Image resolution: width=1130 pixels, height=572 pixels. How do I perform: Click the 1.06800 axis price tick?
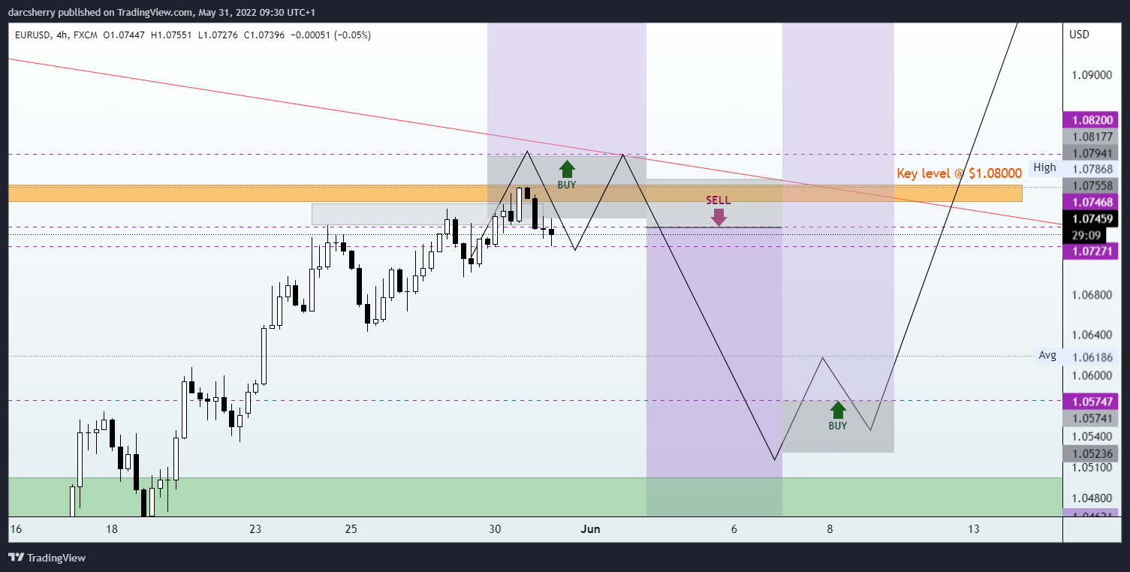pyautogui.click(x=1091, y=295)
